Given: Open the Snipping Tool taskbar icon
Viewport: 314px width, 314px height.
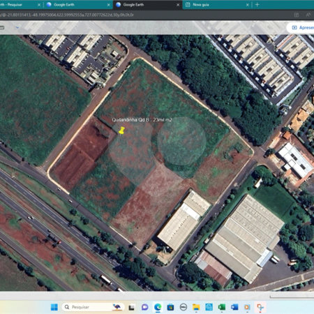Looking at the screenshot, I should (x=260, y=307).
